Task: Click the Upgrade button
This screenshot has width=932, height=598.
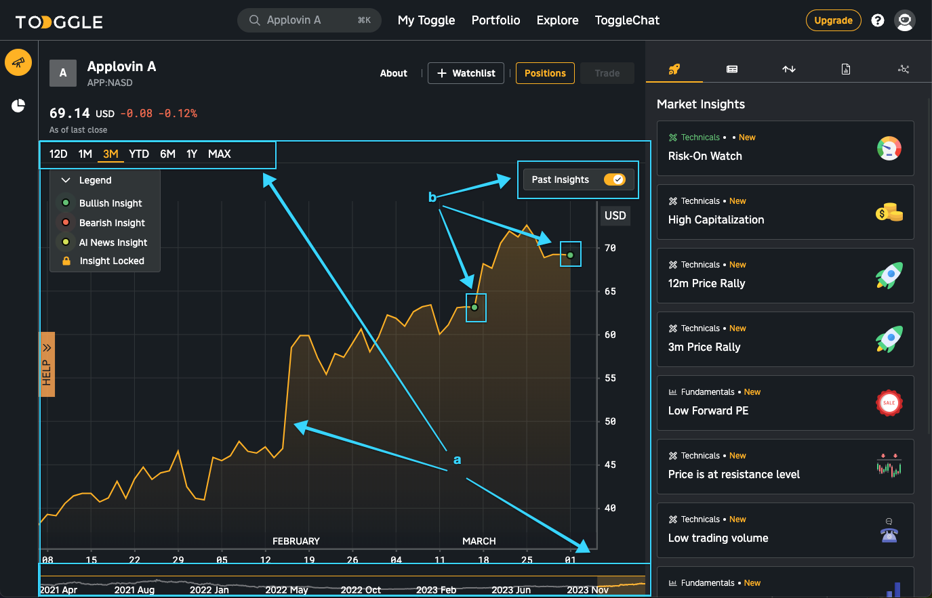Action: click(833, 20)
